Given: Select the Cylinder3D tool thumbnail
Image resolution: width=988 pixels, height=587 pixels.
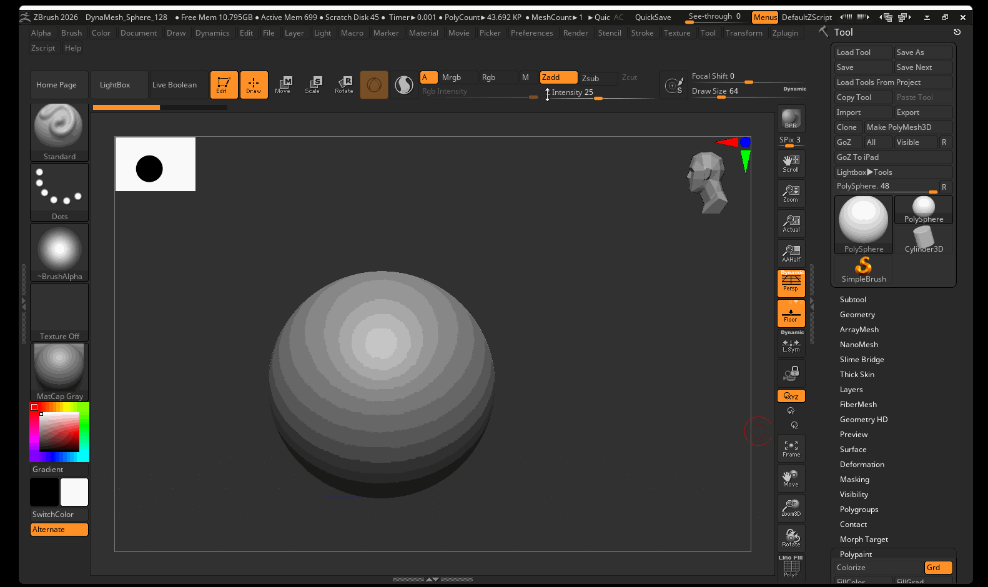Looking at the screenshot, I should [x=924, y=240].
